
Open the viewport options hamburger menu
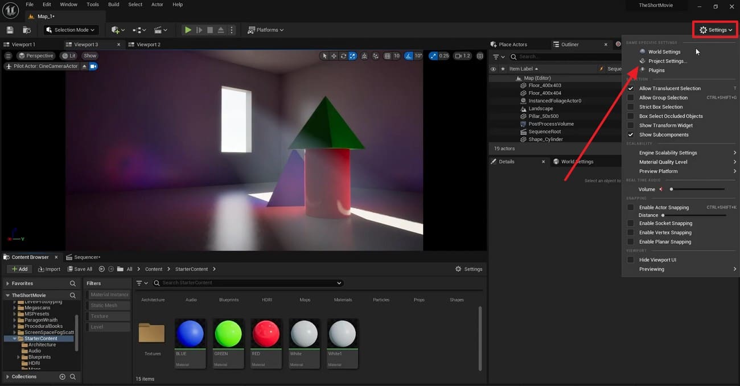point(7,56)
